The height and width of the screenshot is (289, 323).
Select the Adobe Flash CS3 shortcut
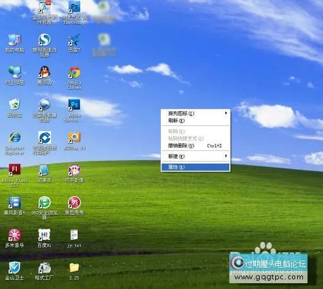tap(14, 175)
